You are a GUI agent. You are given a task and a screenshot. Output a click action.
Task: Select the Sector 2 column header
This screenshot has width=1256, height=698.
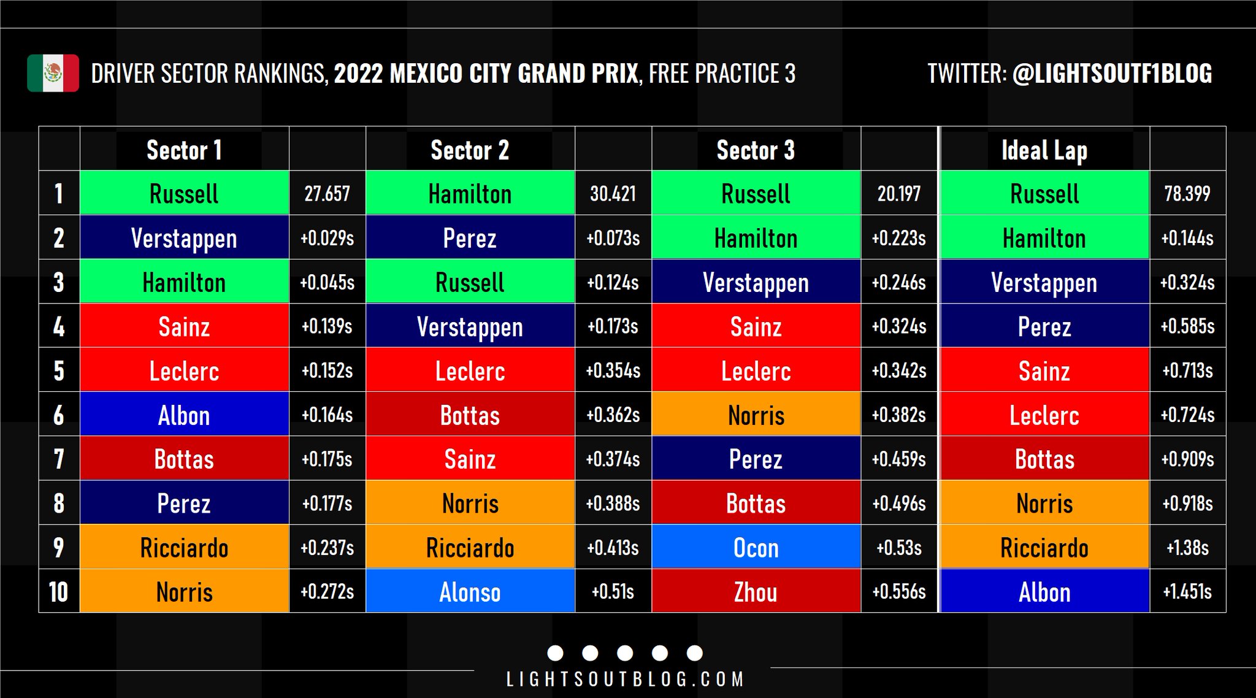click(470, 150)
